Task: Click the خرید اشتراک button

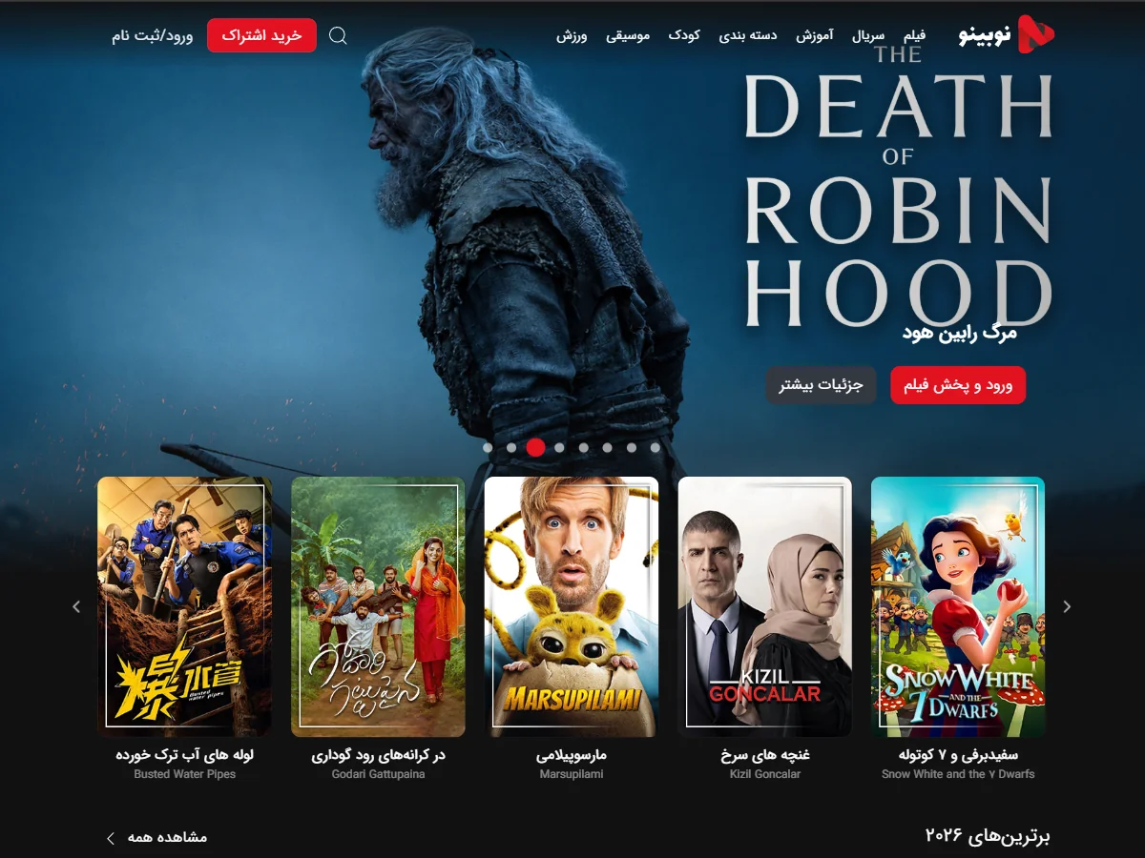Action: [261, 35]
